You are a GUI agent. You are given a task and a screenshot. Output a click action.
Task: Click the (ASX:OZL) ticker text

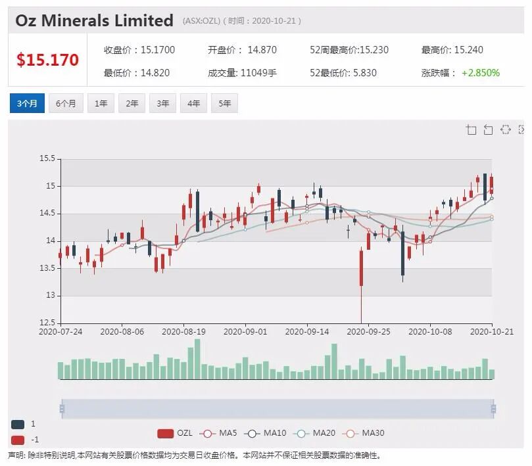pyautogui.click(x=201, y=21)
